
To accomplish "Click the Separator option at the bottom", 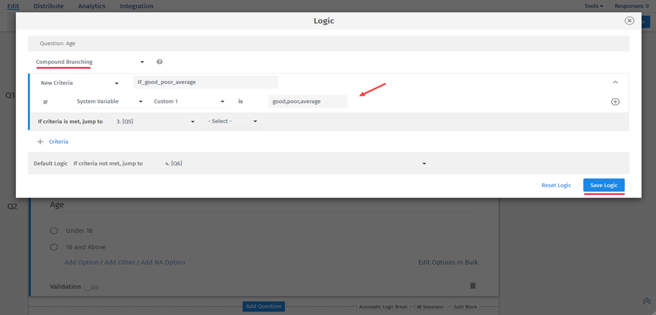I will (429, 306).
